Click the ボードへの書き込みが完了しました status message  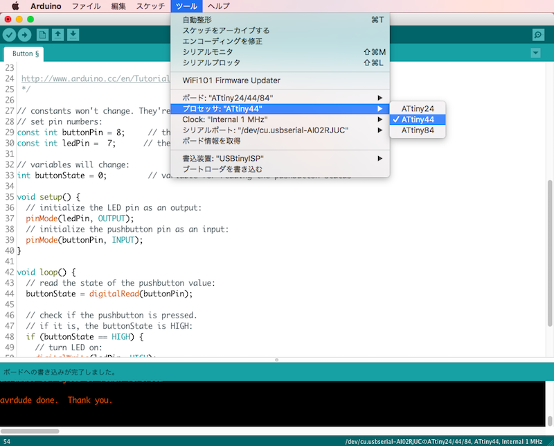(60, 372)
